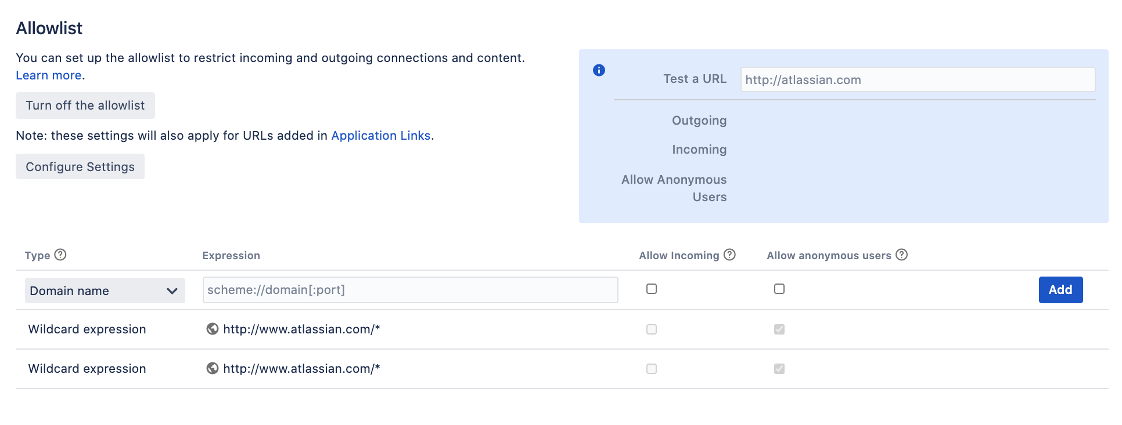Follow the Learn more link
1122x425 pixels.
point(48,75)
